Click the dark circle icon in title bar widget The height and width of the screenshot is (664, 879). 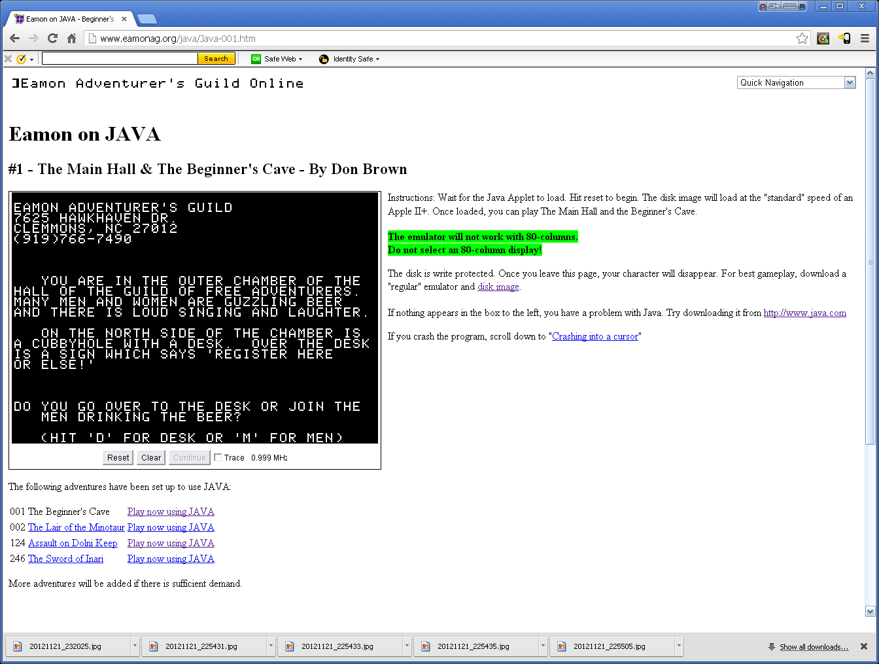(x=802, y=6)
